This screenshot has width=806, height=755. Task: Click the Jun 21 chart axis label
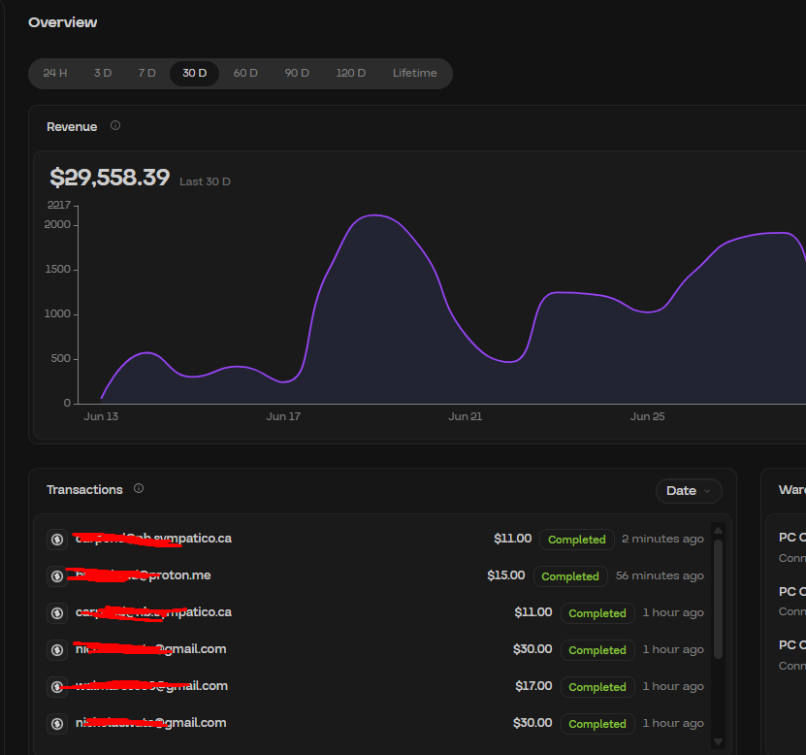466,416
